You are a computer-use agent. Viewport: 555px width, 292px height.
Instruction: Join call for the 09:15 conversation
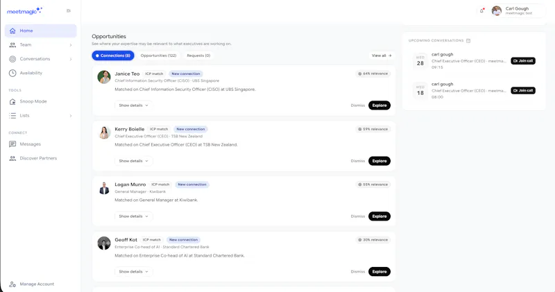(523, 61)
